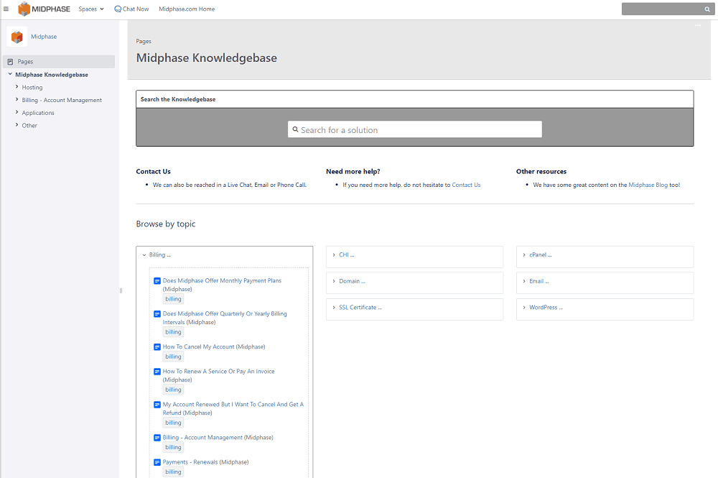This screenshot has height=478, width=718.
Task: Click billing tag under 'Monthly Payment Plans'
Action: [173, 299]
